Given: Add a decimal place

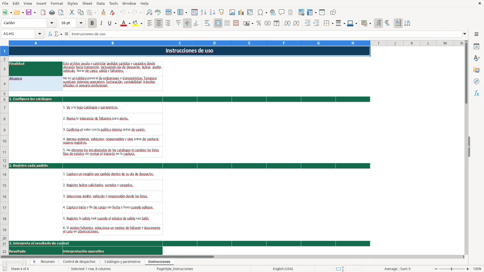Looking at the screenshot, I should tap(287, 23).
